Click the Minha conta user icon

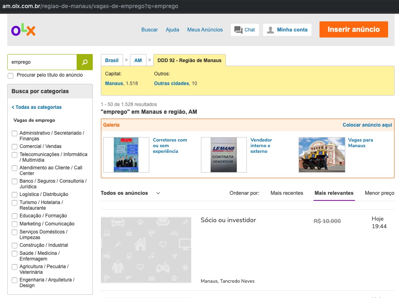click(270, 30)
